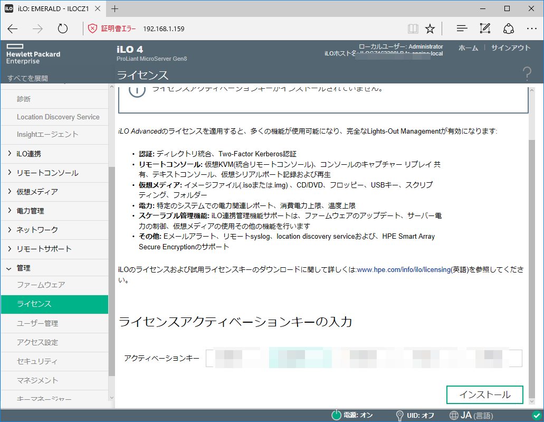544x422 pixels.
Task: Click the sidebar navigation scrollbar thumb
Action: pos(112,271)
